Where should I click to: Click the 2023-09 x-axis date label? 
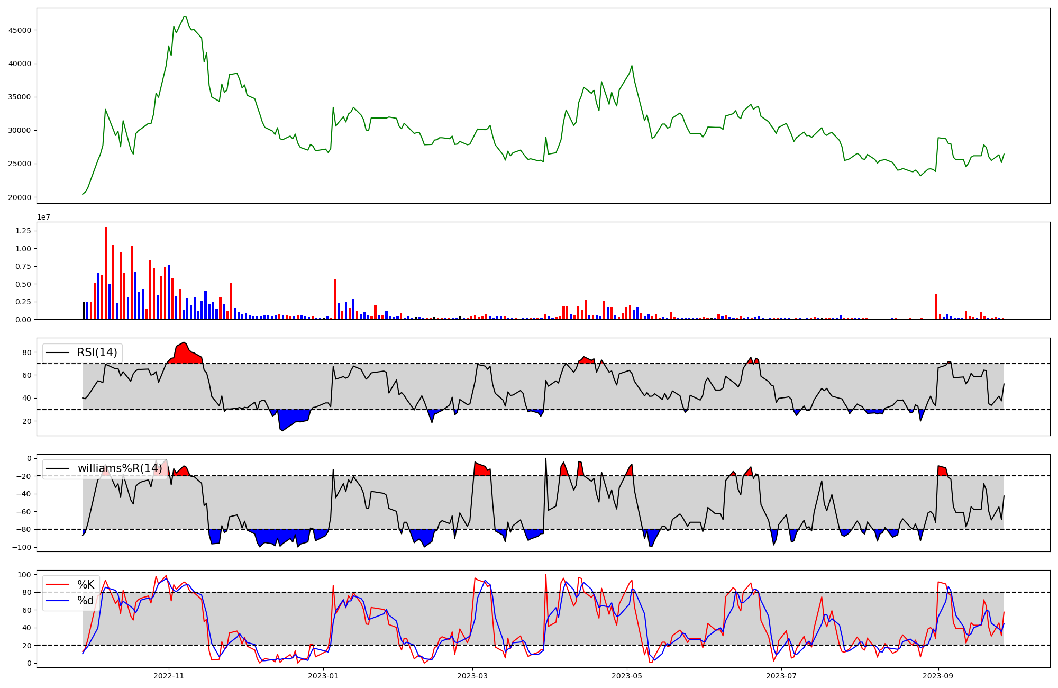(x=938, y=676)
